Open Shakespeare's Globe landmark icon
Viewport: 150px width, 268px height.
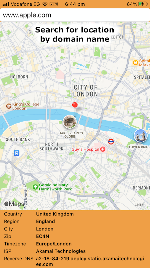coord(70,122)
